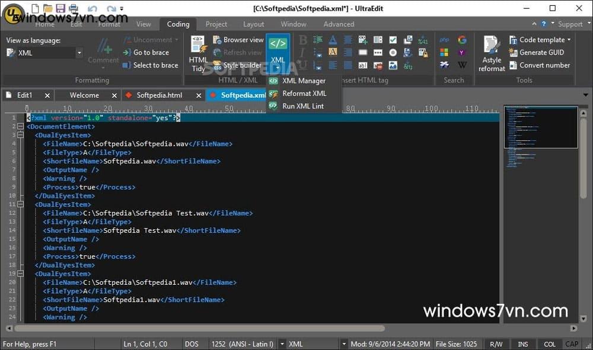Search Microsoft for selected text
The width and height of the screenshot is (593, 350).
pyautogui.click(x=444, y=53)
